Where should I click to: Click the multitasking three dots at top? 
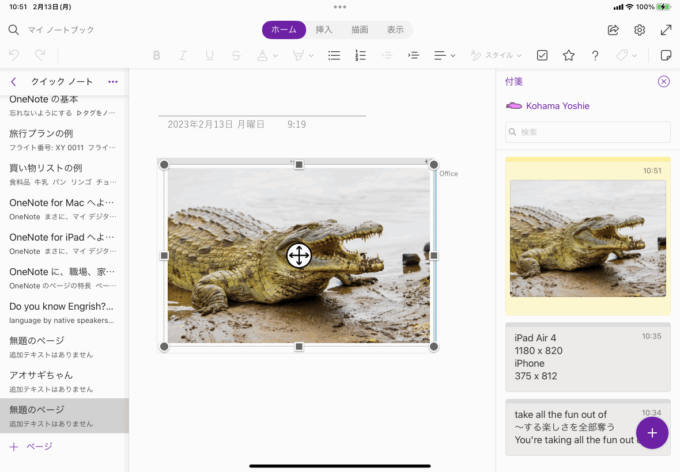(x=340, y=7)
